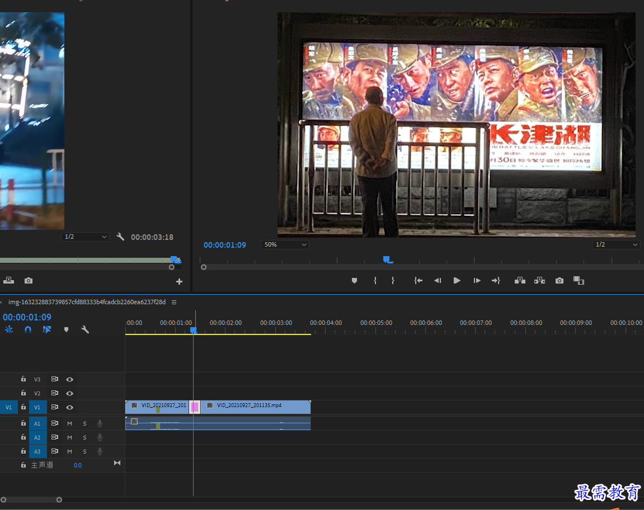The image size is (644, 510).
Task: Toggle lock on A1 track
Action: point(23,423)
